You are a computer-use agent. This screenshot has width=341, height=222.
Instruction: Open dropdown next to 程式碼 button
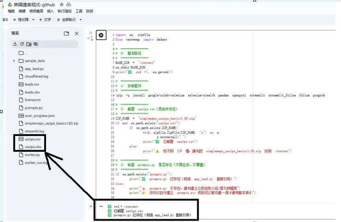point(34,20)
